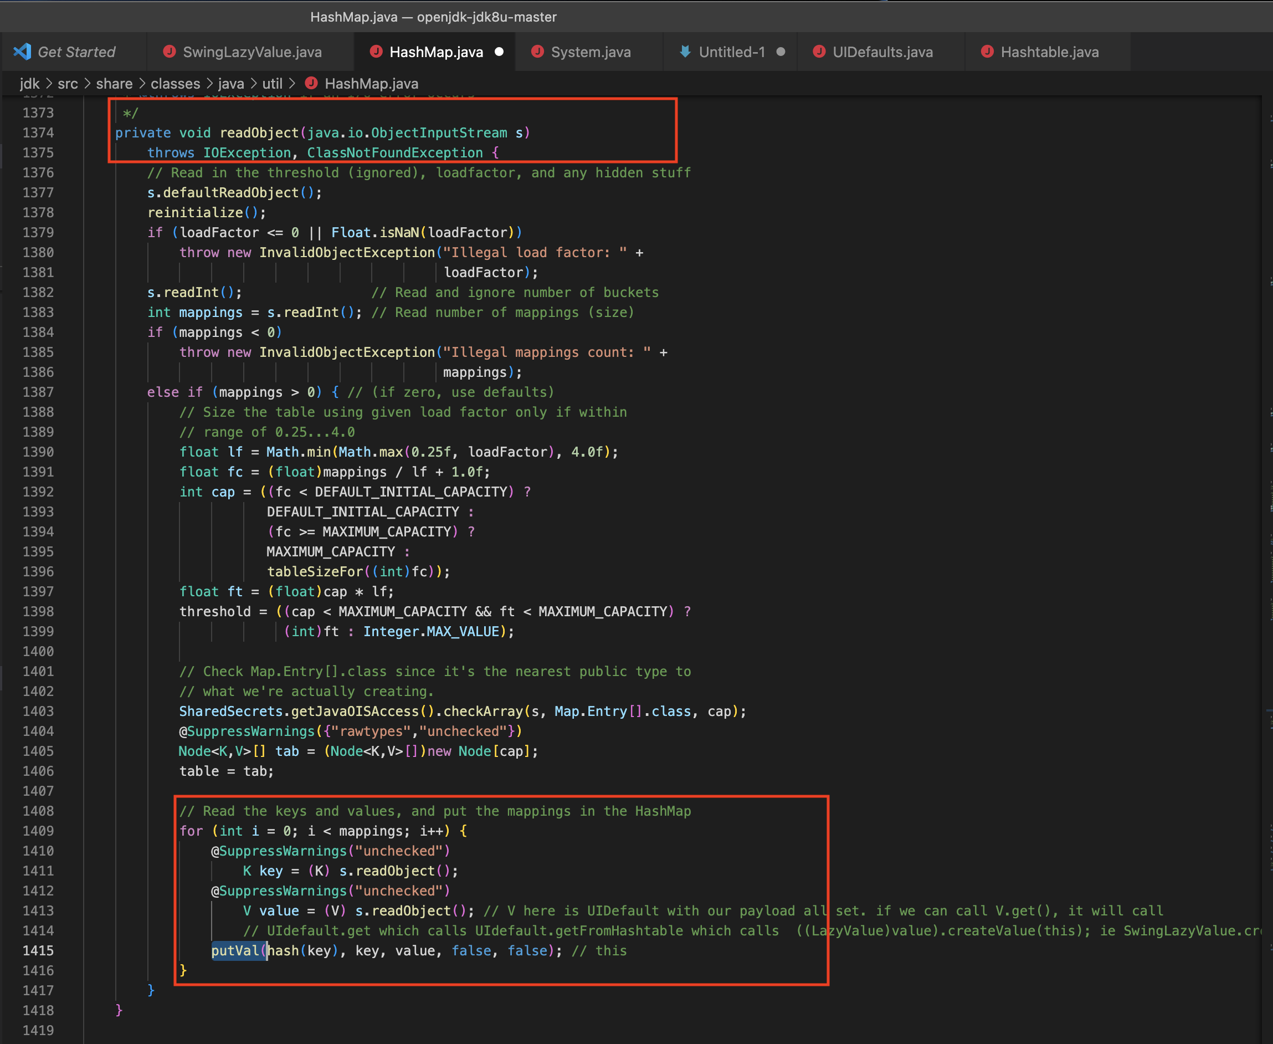Click the Java icon on Hashtable.java tab
This screenshot has height=1044, width=1273.
[987, 52]
